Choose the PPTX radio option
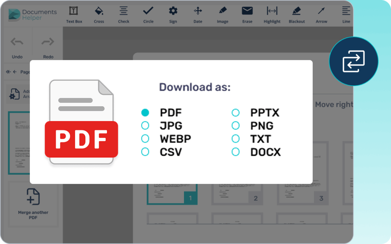This screenshot has height=244, width=391. click(236, 113)
